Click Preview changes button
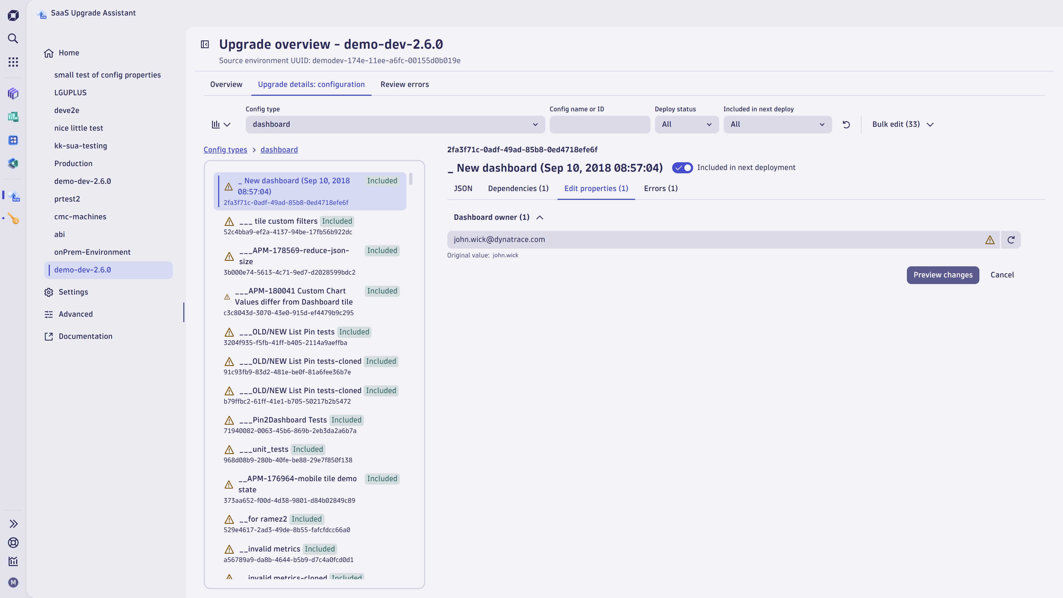The width and height of the screenshot is (1063, 598). (x=943, y=275)
